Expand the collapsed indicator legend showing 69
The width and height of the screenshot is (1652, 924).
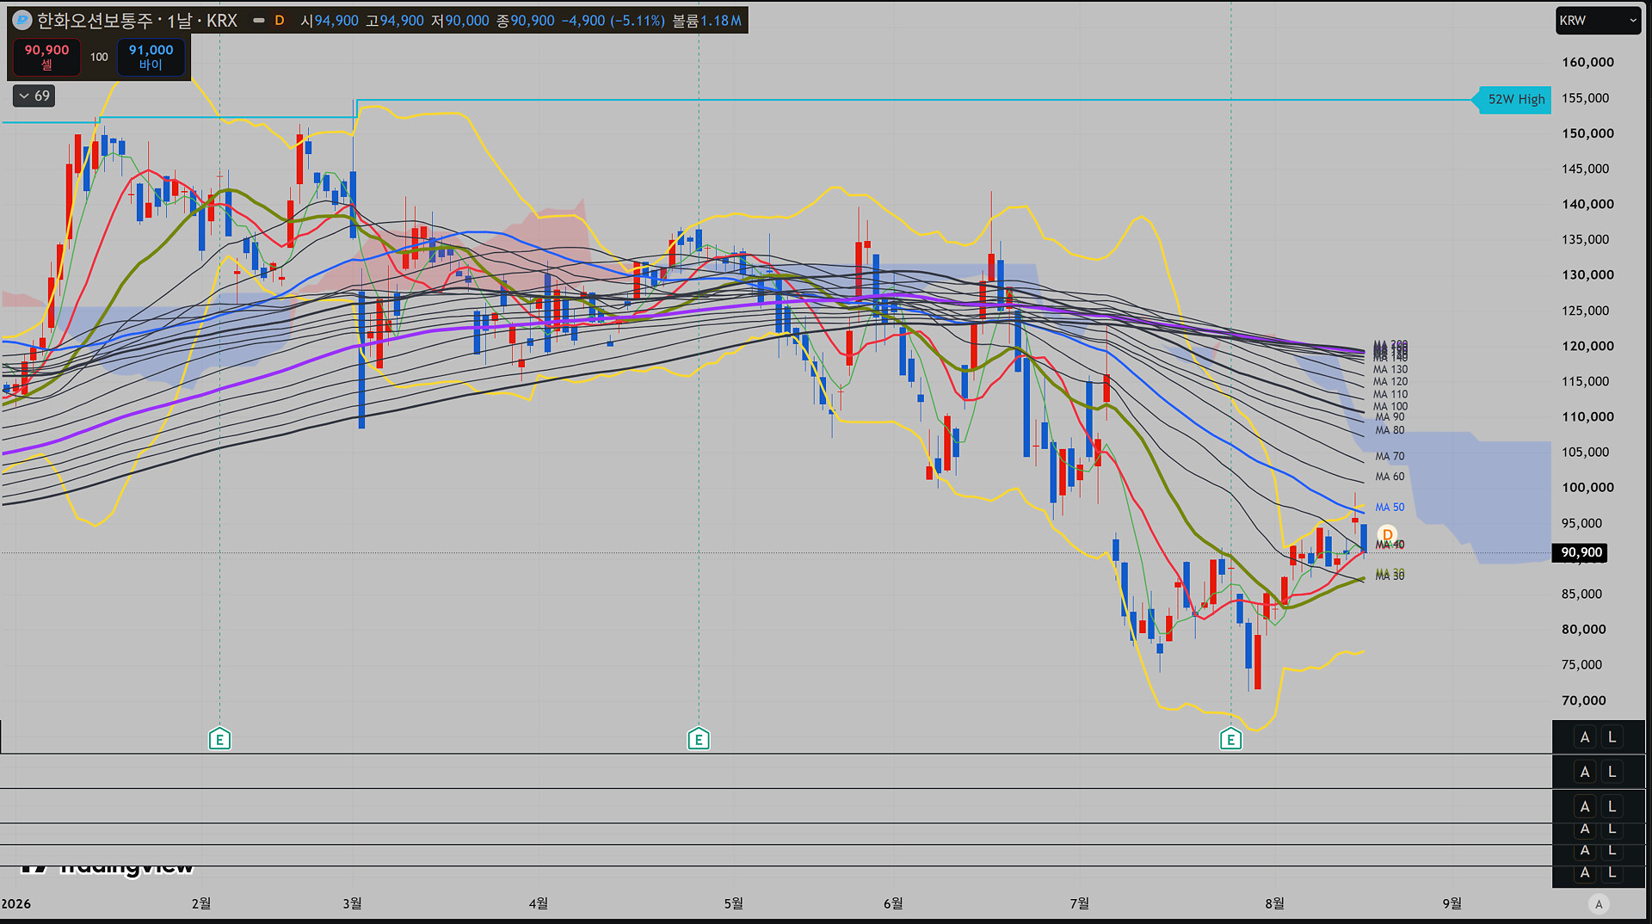(34, 95)
